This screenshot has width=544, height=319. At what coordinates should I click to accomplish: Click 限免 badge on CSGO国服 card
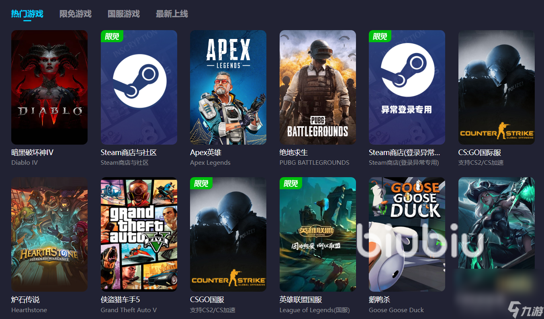[x=201, y=183]
